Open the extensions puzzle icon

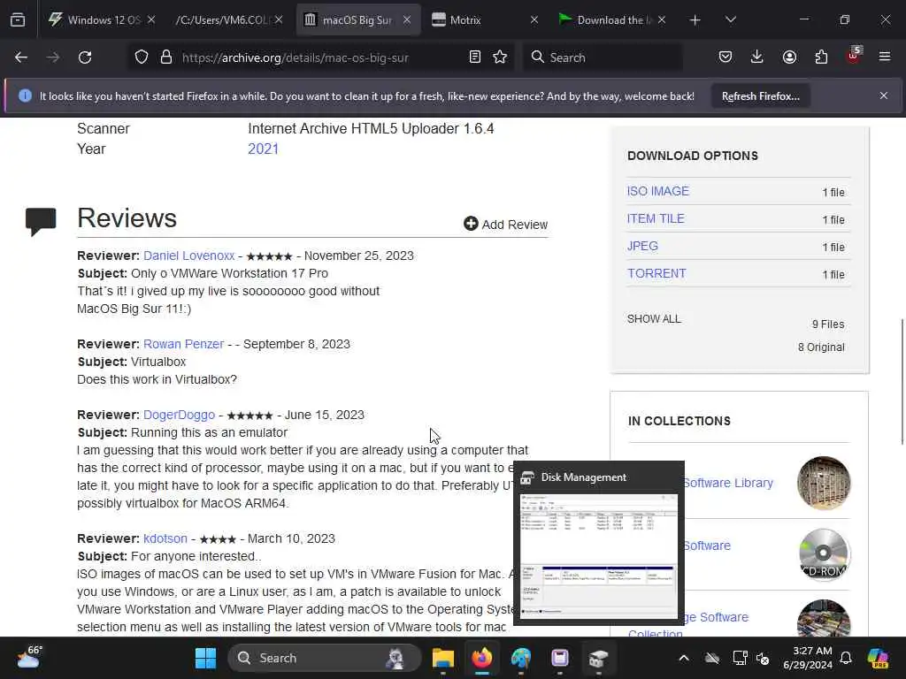coord(821,57)
